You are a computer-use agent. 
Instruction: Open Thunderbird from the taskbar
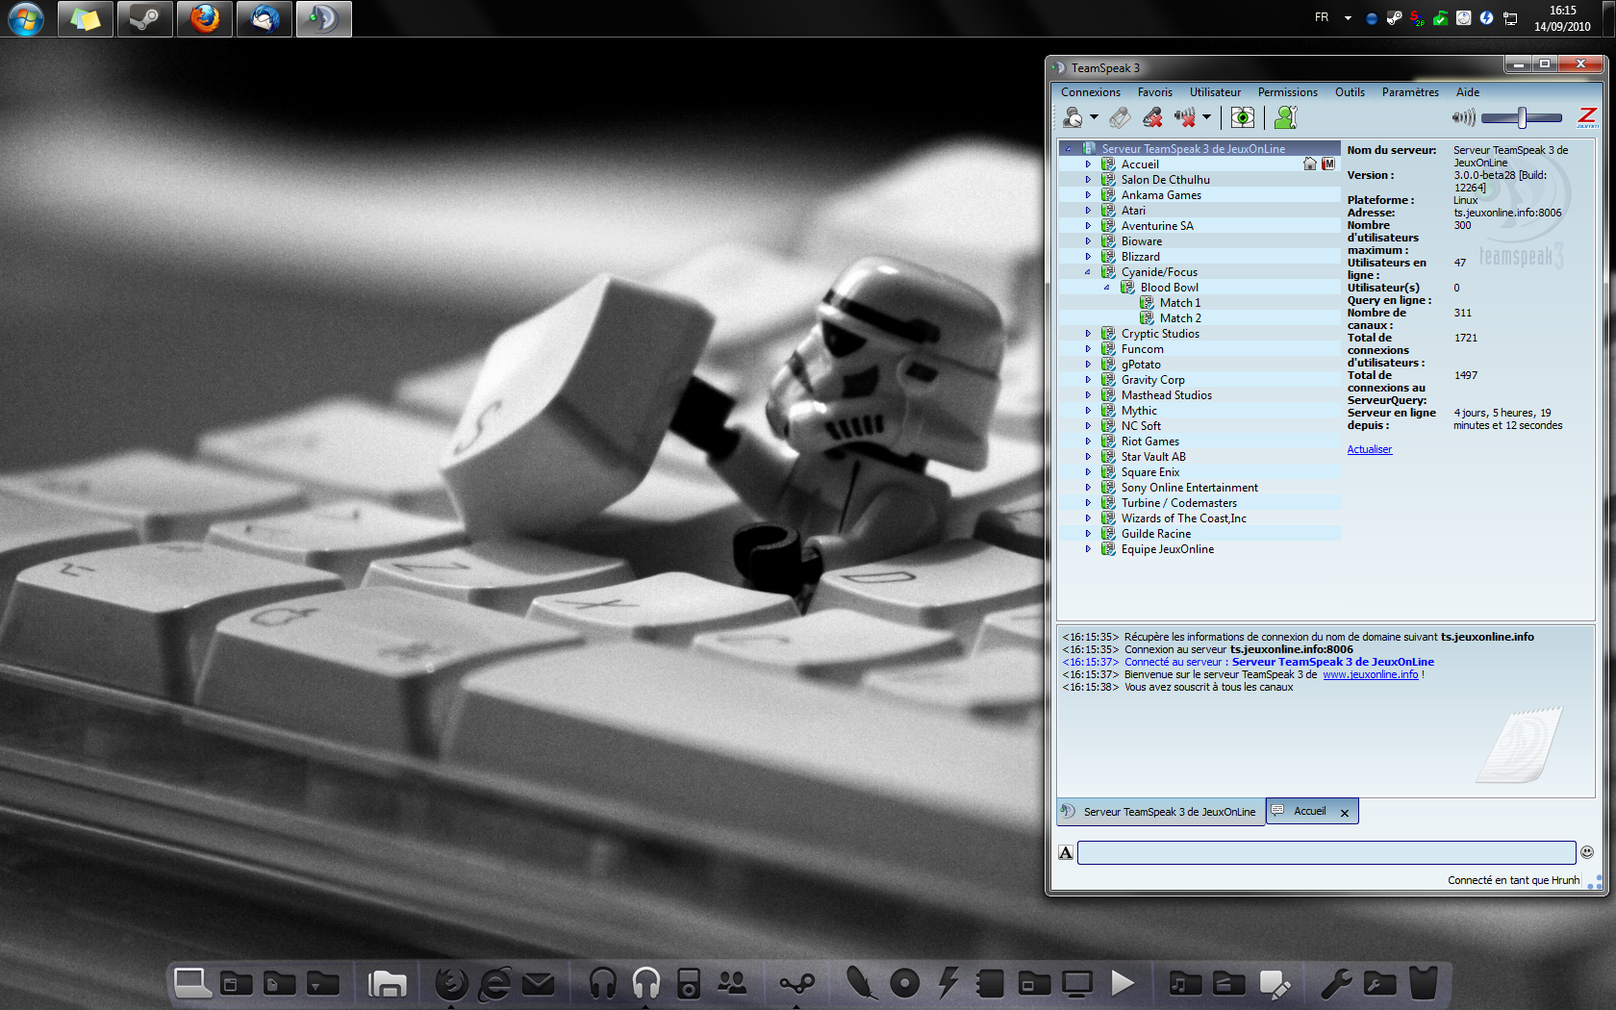click(264, 19)
